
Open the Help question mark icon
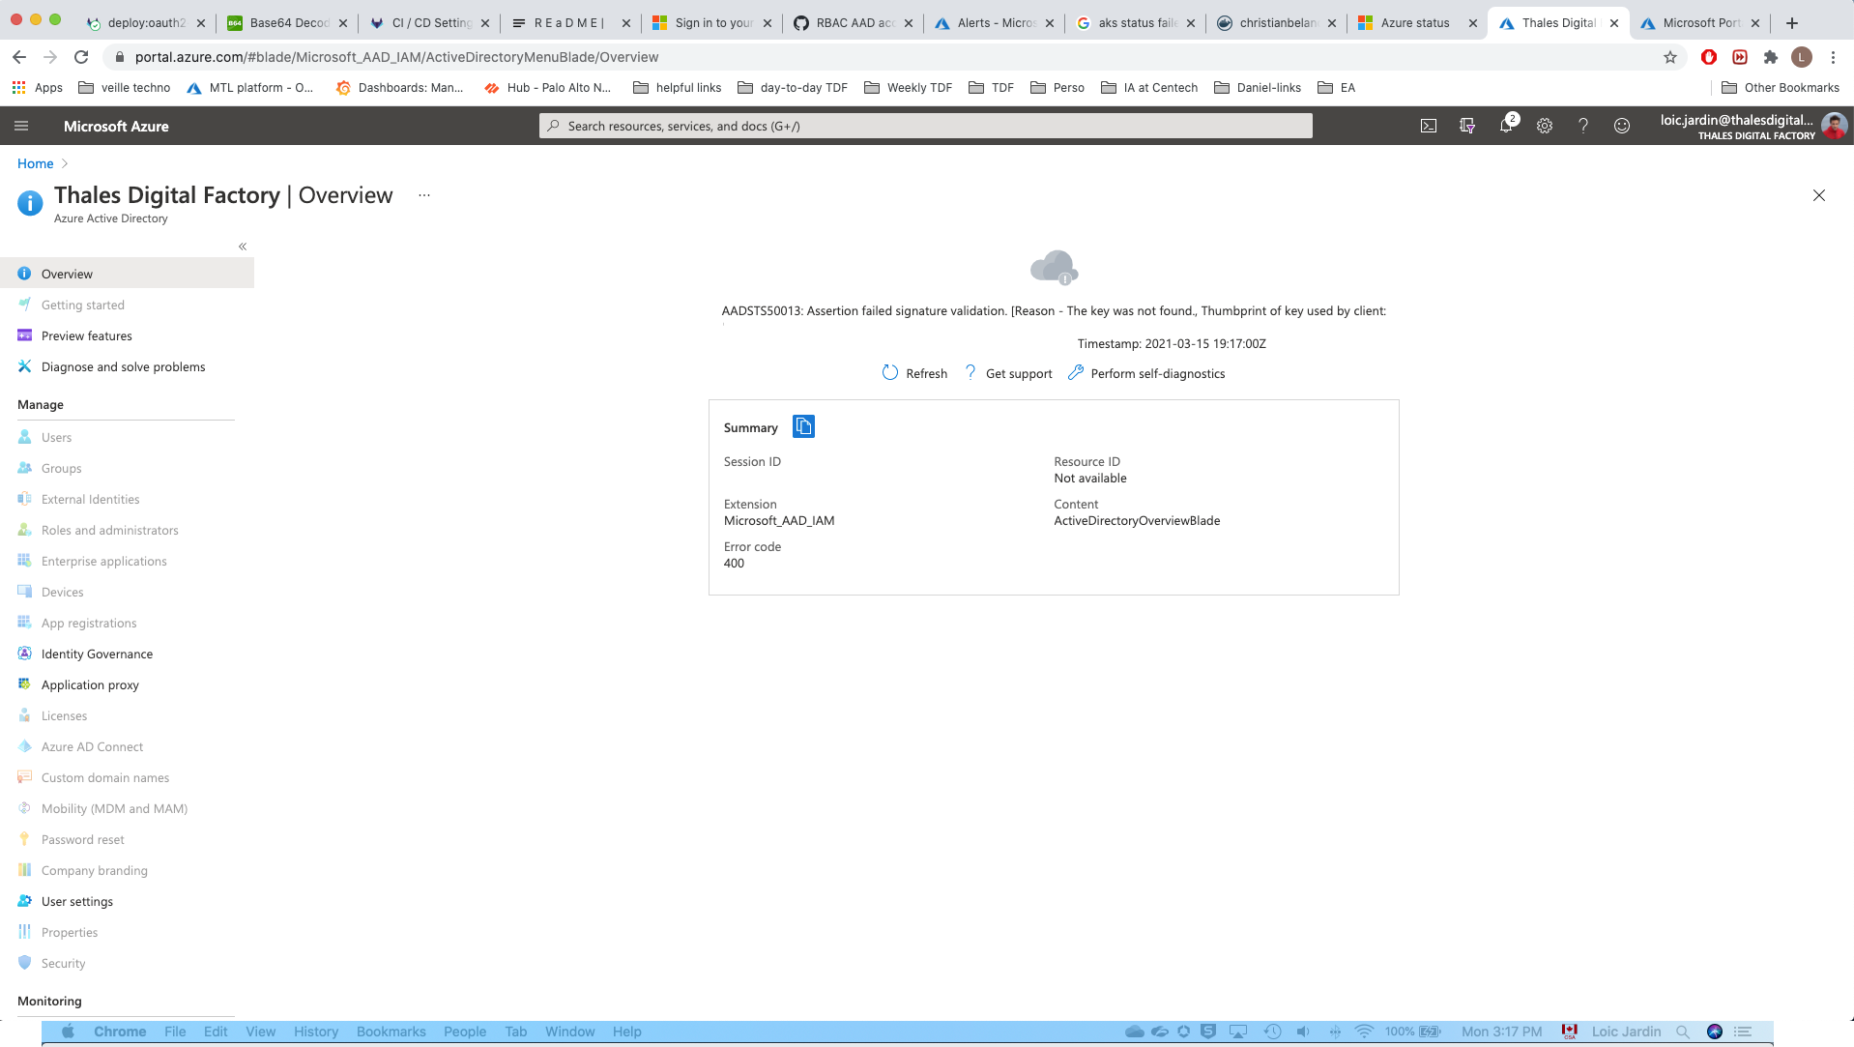pos(1583,126)
